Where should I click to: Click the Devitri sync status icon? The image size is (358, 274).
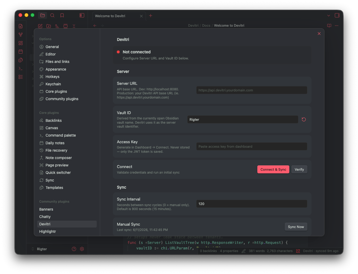click(x=298, y=251)
